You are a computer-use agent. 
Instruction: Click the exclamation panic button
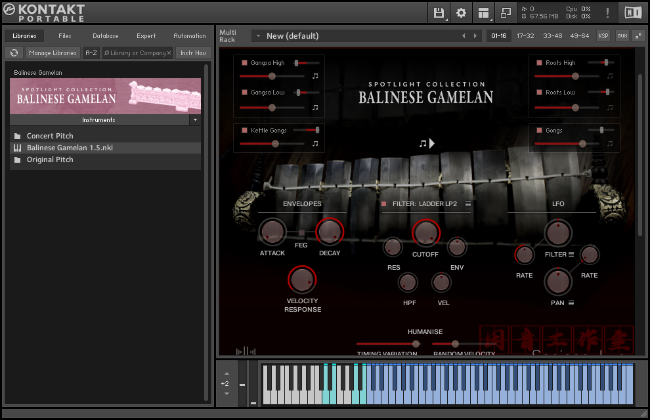(607, 13)
